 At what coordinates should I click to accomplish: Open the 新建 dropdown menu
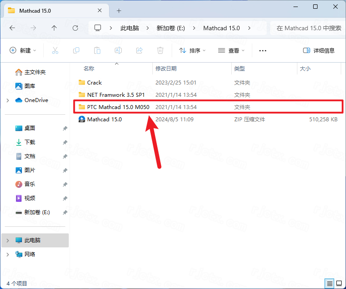coord(23,50)
